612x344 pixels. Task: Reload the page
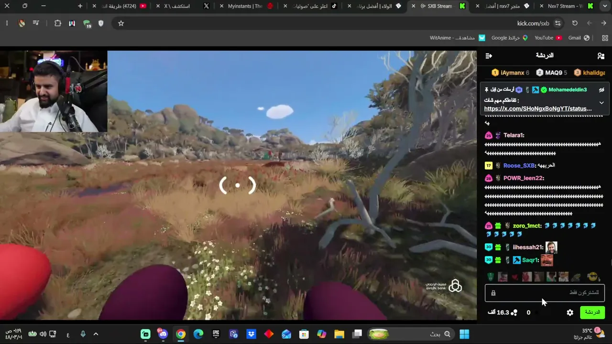coord(575,23)
